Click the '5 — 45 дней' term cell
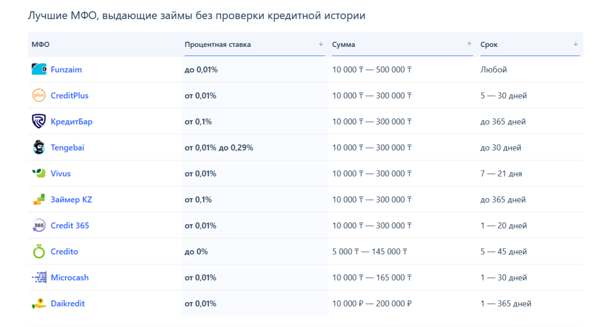 [x=504, y=252]
